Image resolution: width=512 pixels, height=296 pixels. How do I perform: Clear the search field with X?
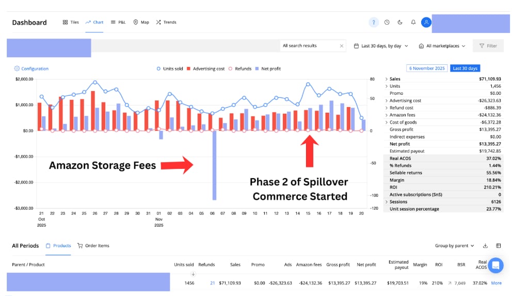(x=341, y=46)
